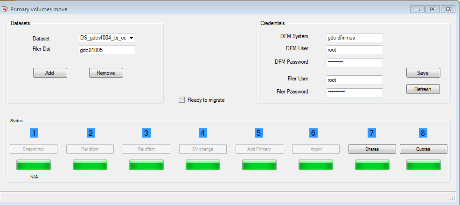Click the Ready to migrate label text
The image size is (460, 205).
(206, 100)
